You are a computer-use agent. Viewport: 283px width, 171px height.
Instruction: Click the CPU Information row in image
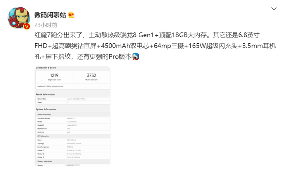73,136
